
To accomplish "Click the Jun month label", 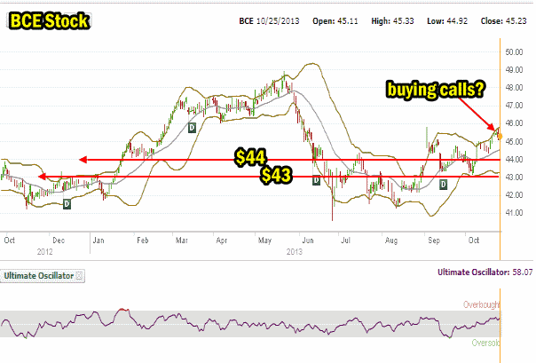I will click(308, 241).
